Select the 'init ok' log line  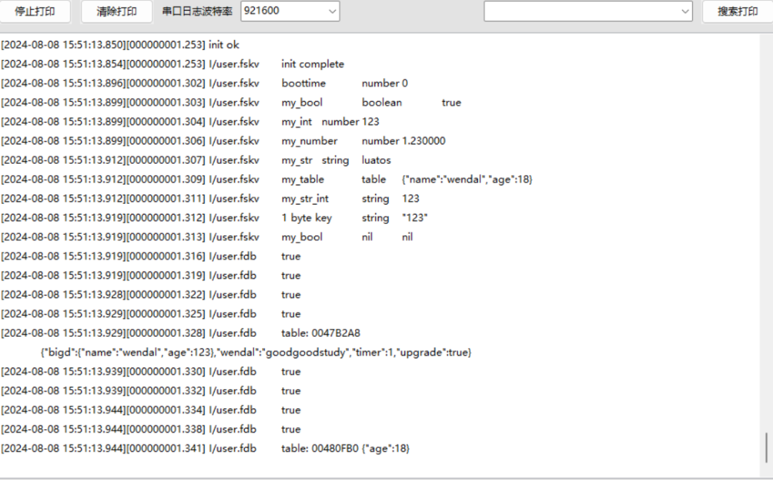click(120, 45)
